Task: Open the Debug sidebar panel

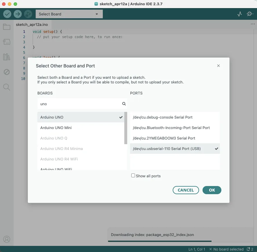Action: [x=7, y=72]
